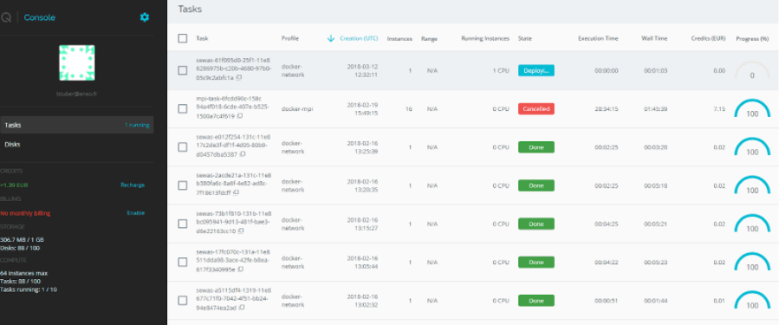Click the Enable monthly billing link

click(x=136, y=212)
